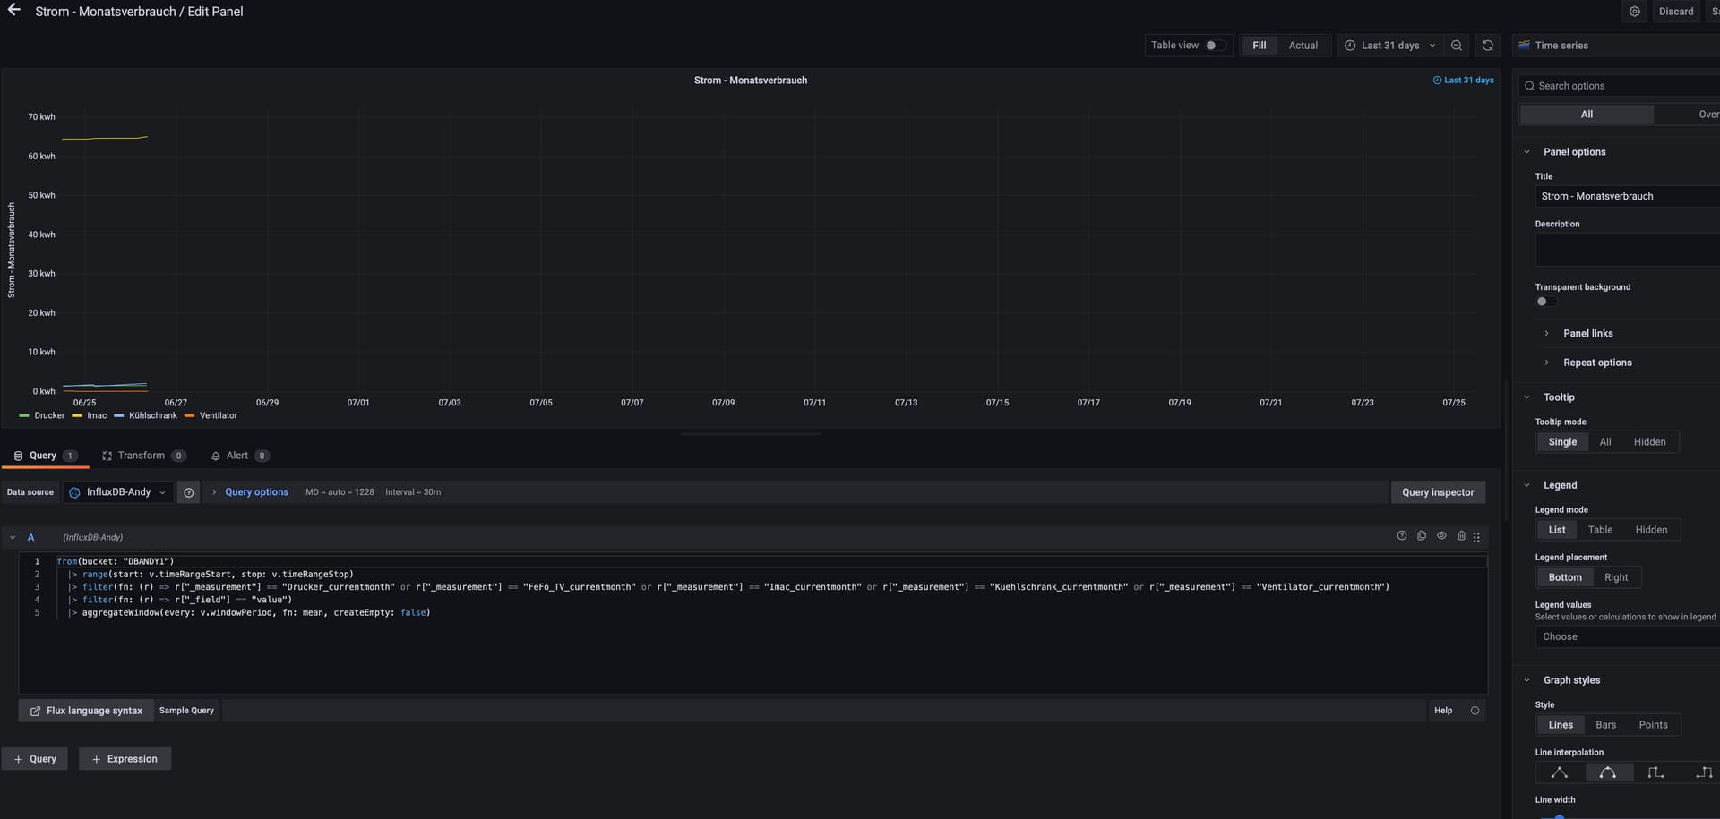Duplicate query A
1720x819 pixels.
tap(1422, 536)
